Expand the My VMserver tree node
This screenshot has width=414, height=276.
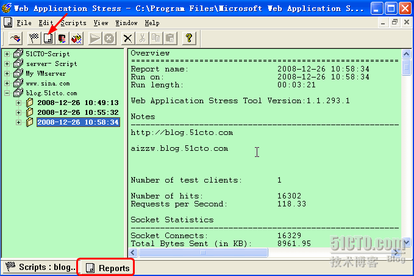pyautogui.click(x=7, y=74)
